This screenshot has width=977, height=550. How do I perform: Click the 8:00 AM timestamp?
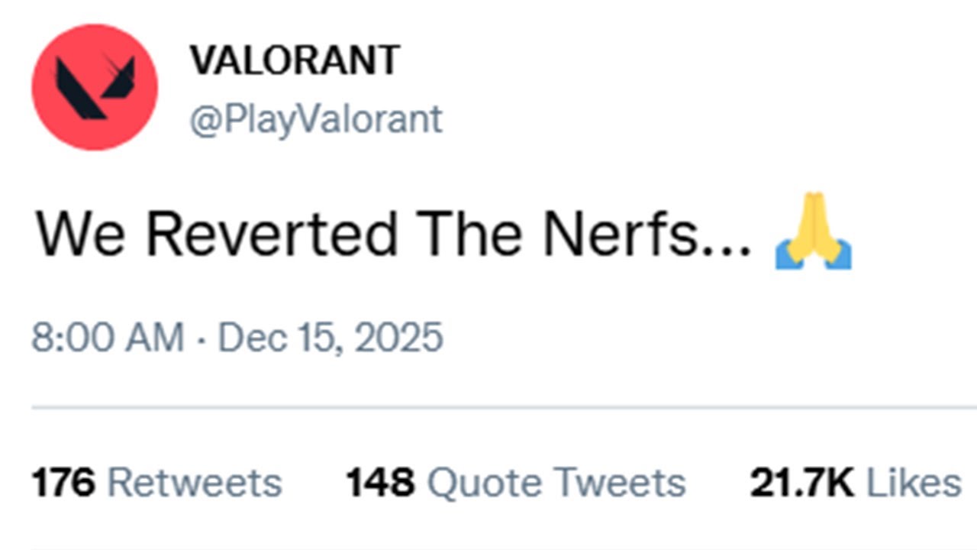click(x=108, y=338)
